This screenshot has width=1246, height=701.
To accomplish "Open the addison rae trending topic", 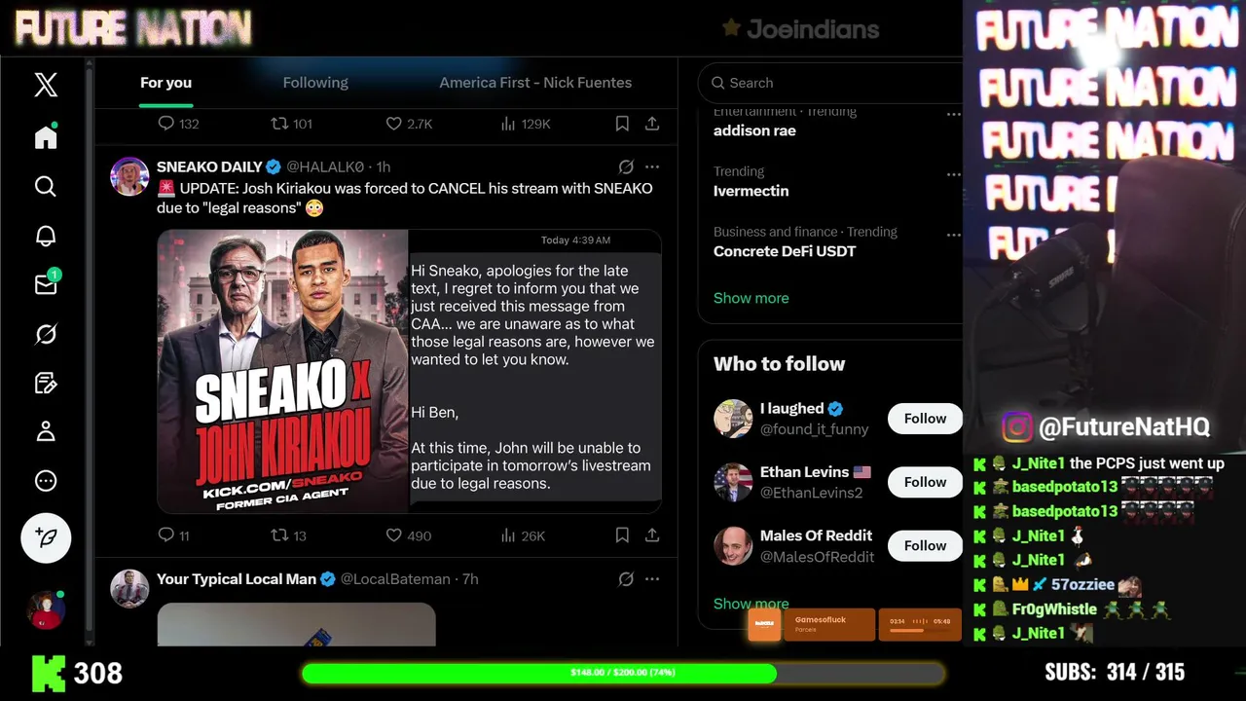I will click(x=754, y=130).
